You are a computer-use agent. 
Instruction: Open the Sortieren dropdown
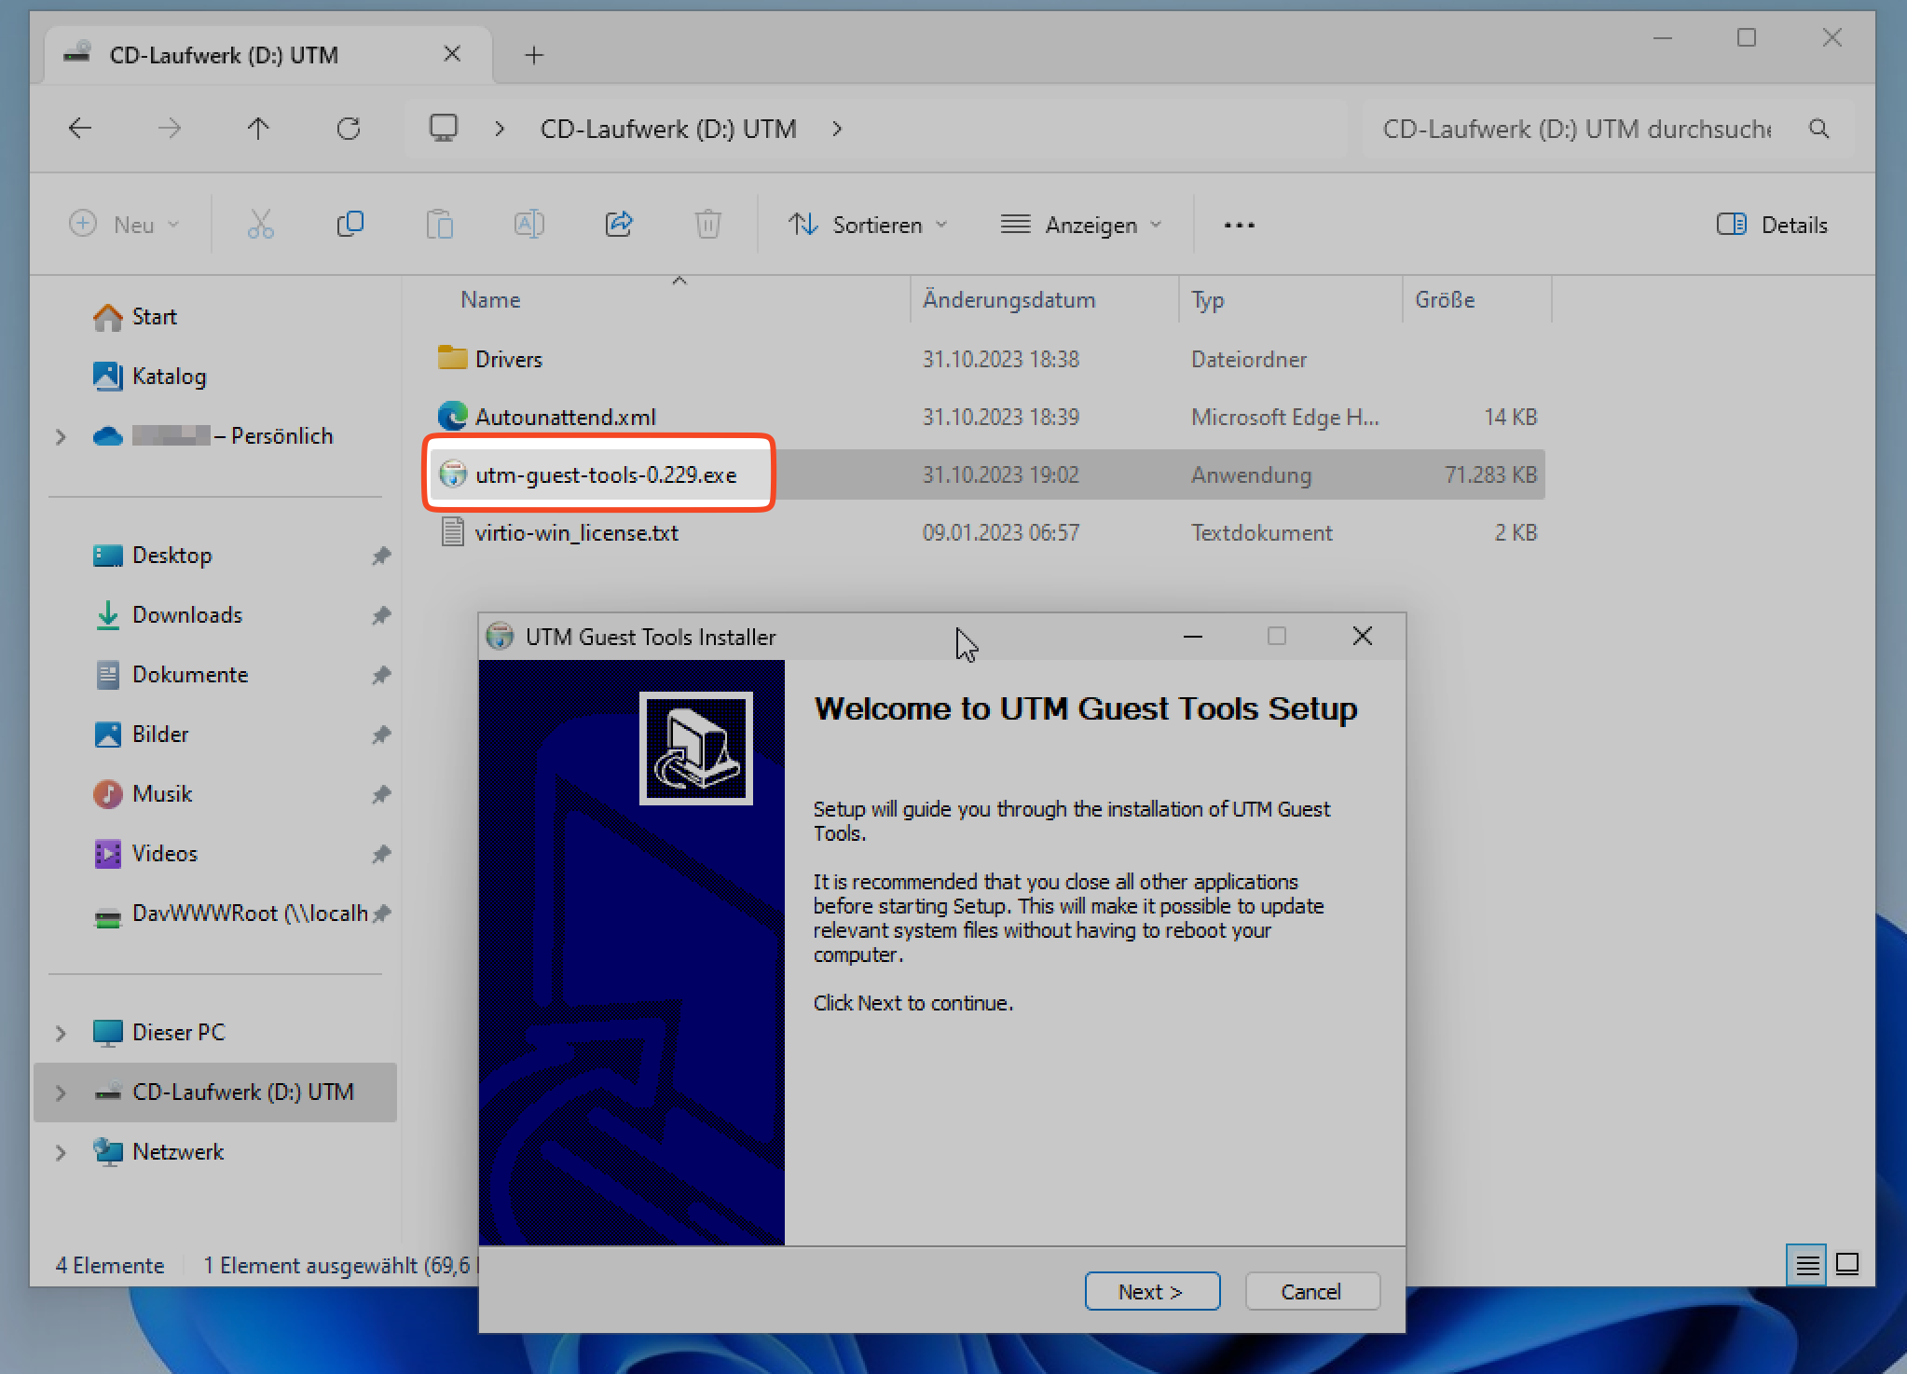pos(868,225)
